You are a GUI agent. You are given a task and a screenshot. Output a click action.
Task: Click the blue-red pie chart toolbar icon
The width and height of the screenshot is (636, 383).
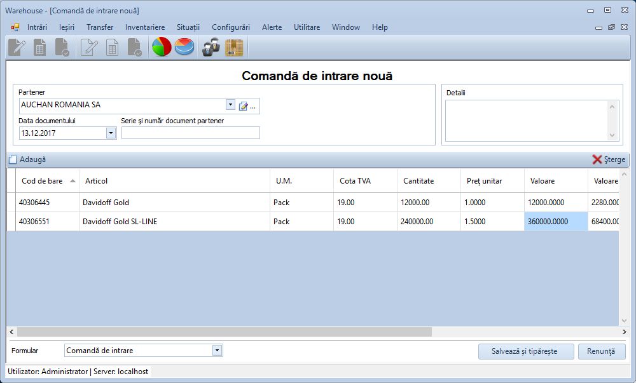[x=184, y=48]
